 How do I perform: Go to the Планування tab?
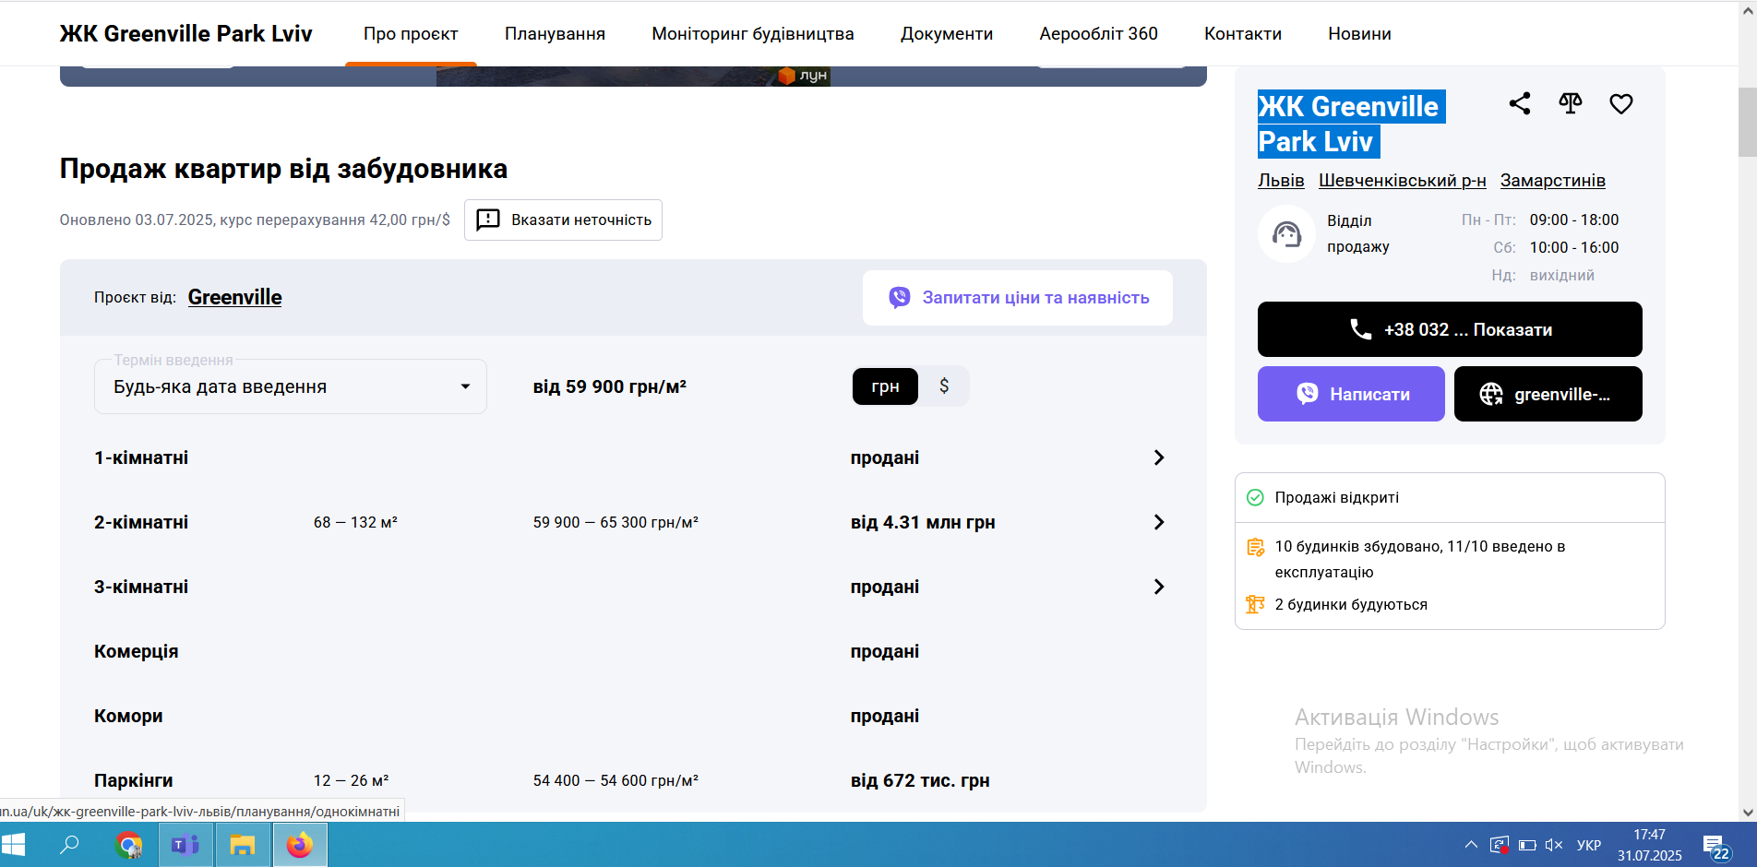click(555, 34)
